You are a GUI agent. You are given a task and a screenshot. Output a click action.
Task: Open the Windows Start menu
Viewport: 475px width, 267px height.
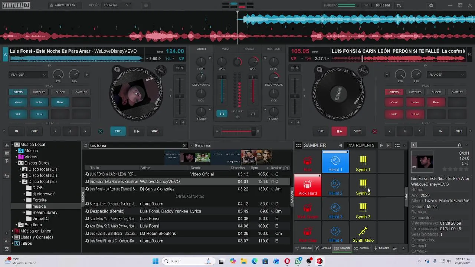[155, 261]
